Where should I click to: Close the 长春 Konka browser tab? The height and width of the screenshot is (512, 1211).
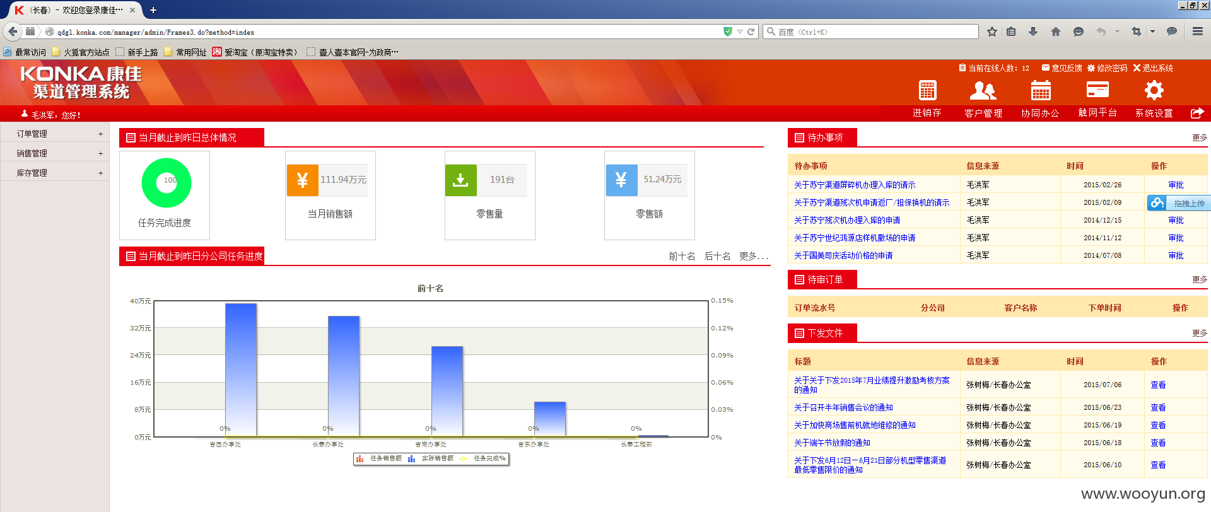[132, 10]
